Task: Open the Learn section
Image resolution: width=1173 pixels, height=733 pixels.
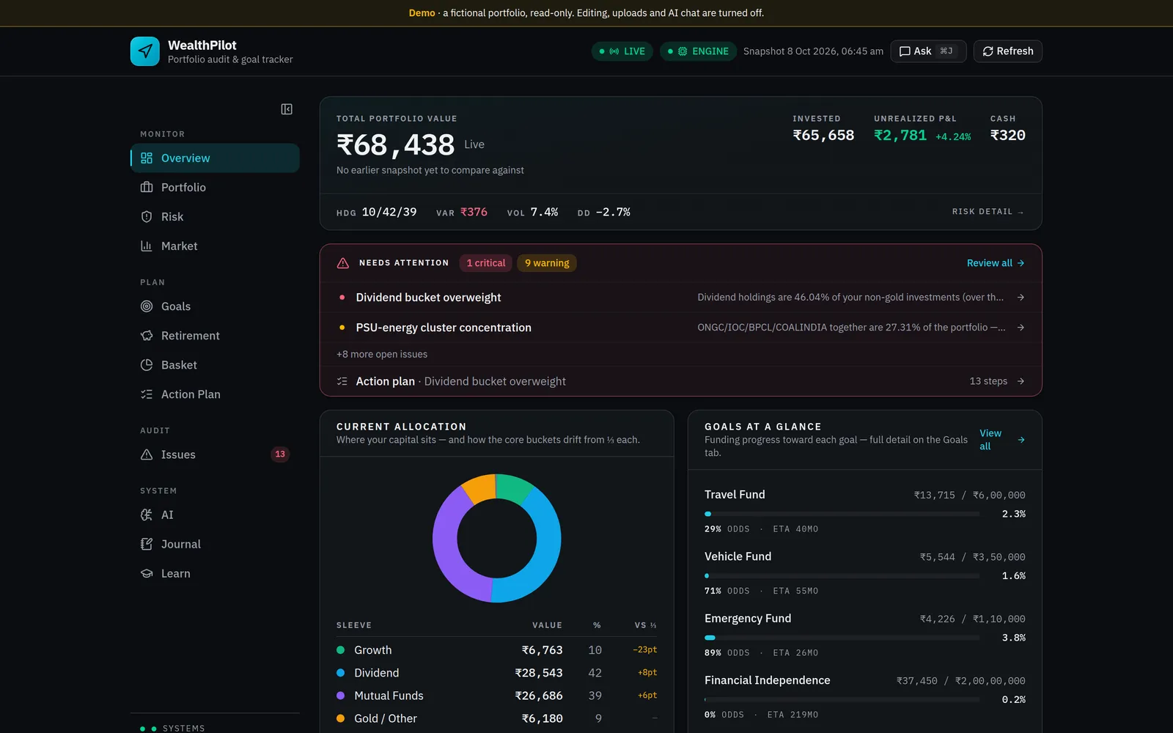Action: 215,573
